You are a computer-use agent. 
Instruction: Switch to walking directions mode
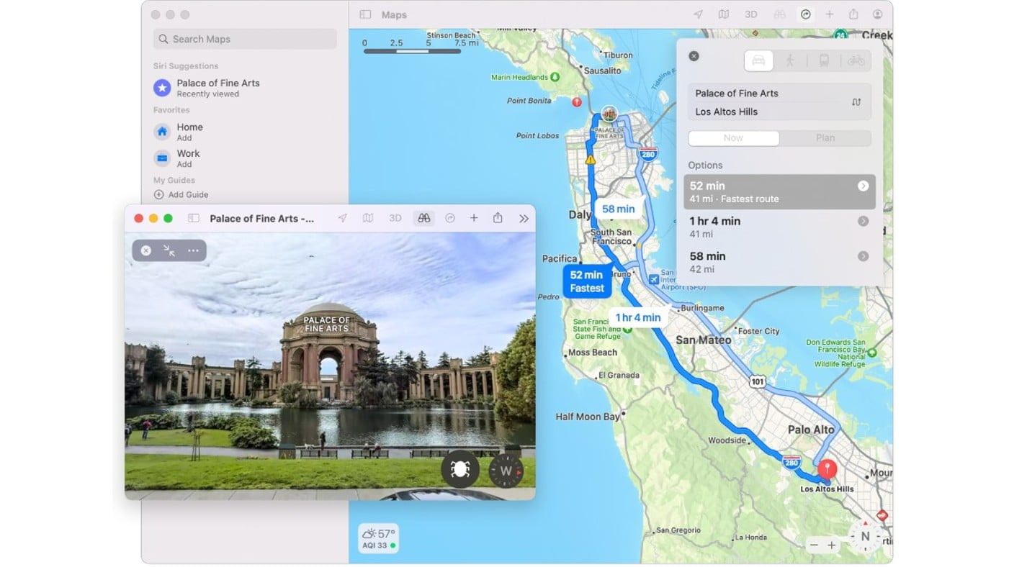pyautogui.click(x=790, y=61)
